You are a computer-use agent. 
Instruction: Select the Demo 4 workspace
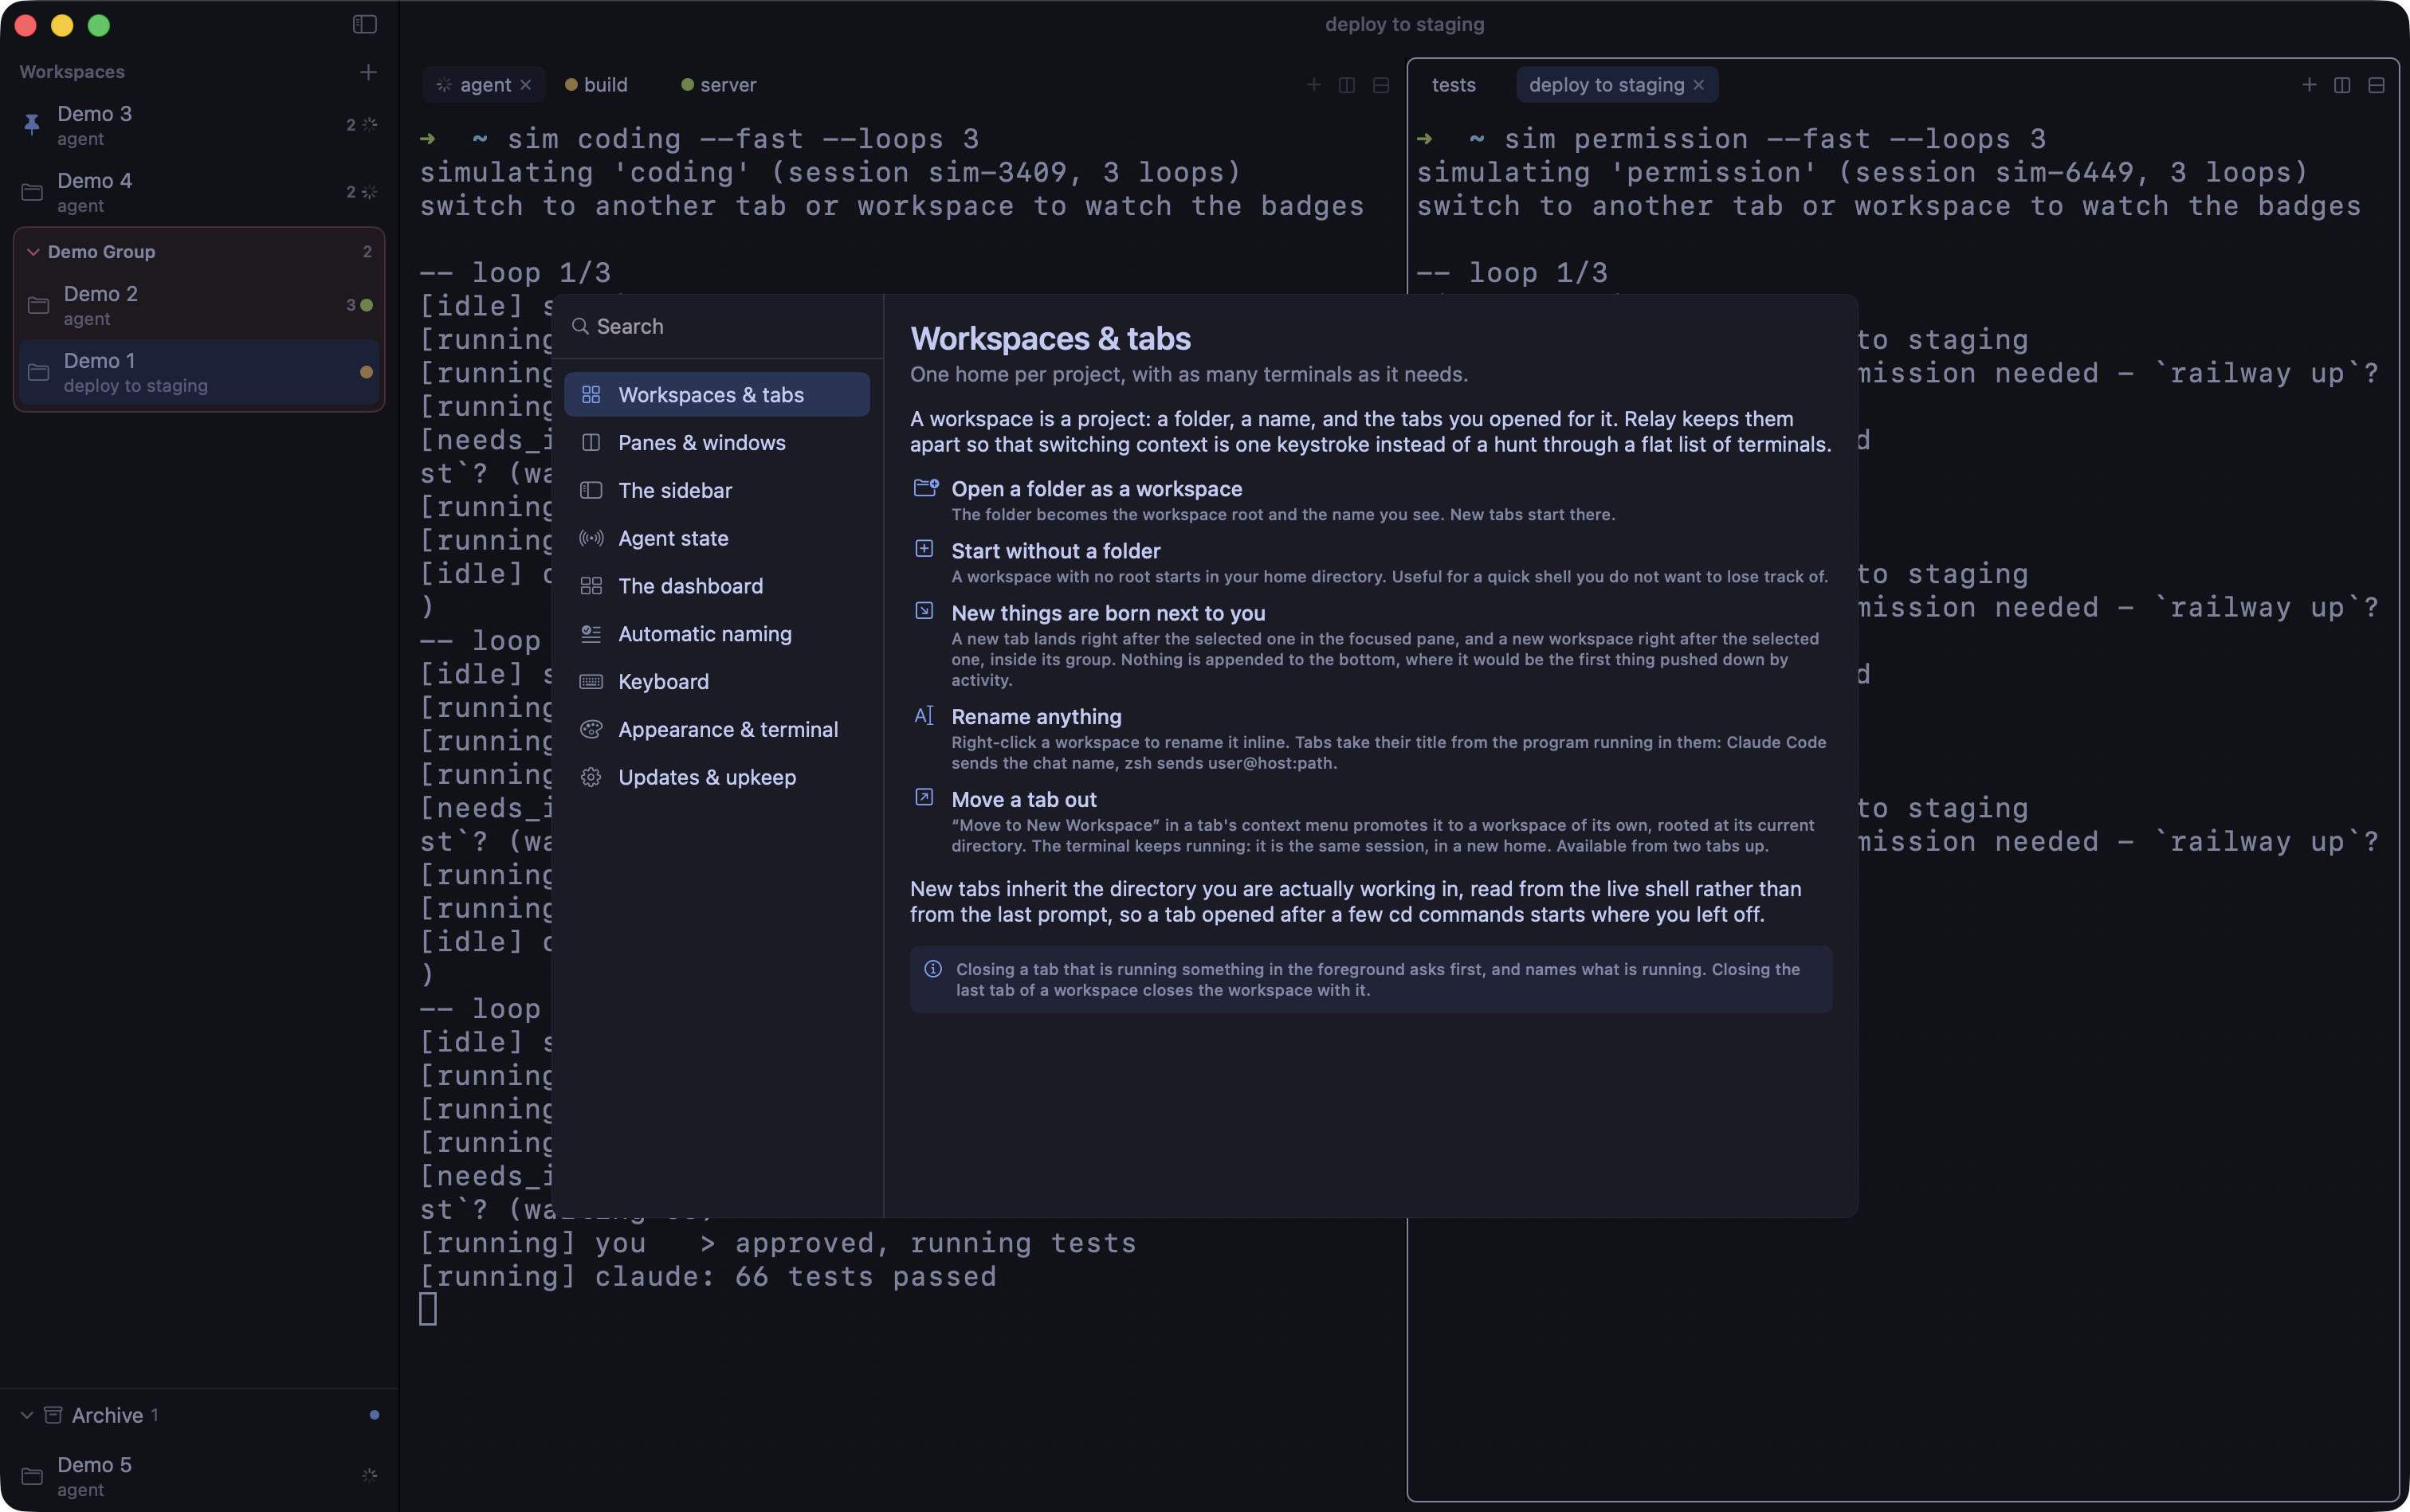199,192
